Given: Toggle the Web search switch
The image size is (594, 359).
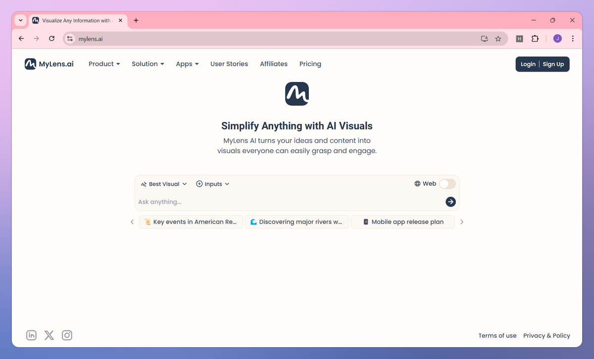Looking at the screenshot, I should click(447, 184).
